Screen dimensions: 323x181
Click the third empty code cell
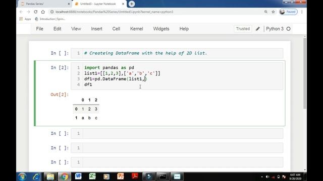177,162
